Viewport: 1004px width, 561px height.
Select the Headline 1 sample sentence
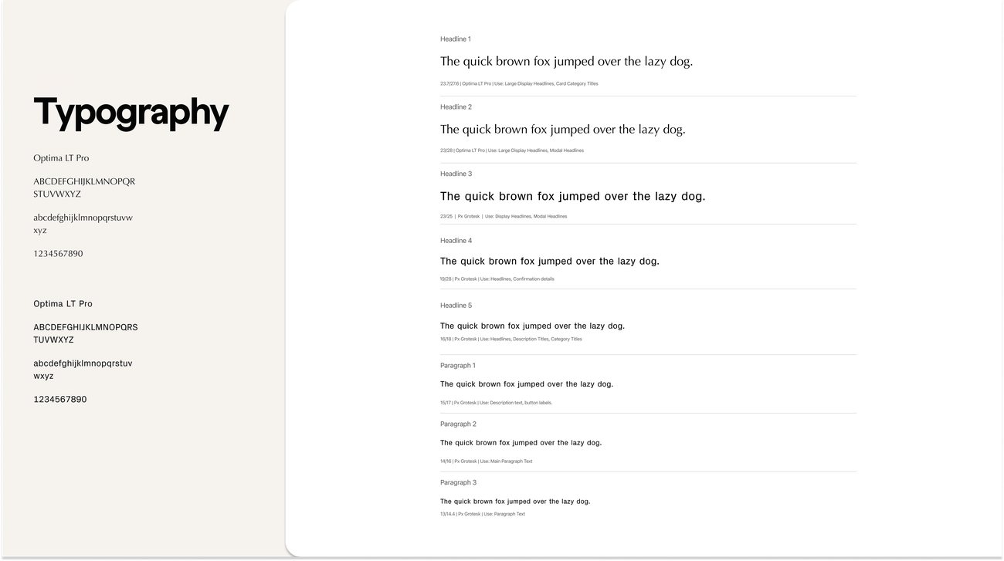click(566, 62)
